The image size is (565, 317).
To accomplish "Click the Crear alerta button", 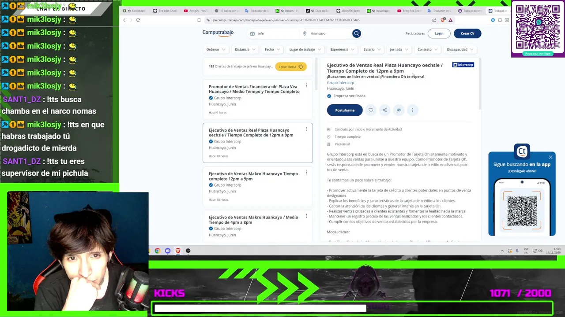I will 291,66.
